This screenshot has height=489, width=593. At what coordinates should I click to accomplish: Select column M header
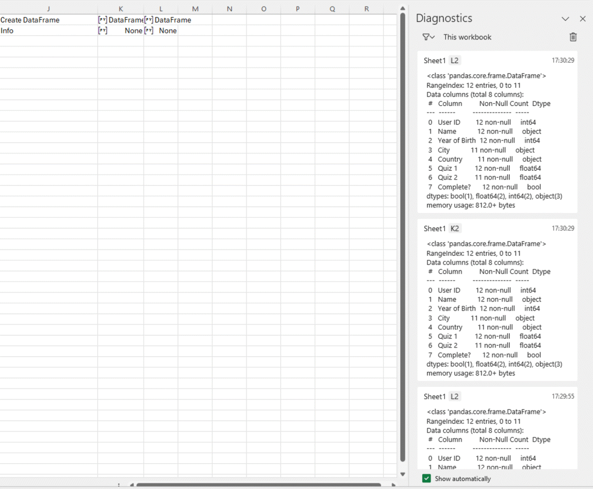coord(195,9)
